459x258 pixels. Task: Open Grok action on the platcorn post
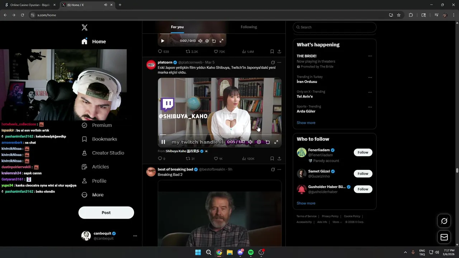273,62
